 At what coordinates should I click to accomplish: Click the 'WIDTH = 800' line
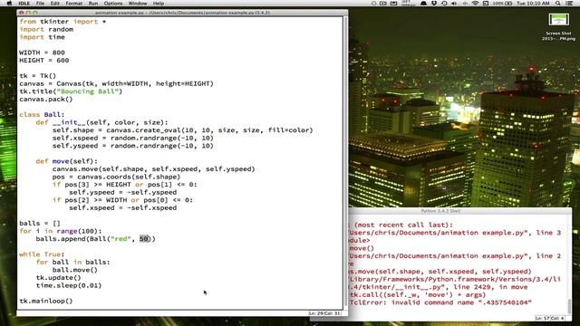(43, 53)
